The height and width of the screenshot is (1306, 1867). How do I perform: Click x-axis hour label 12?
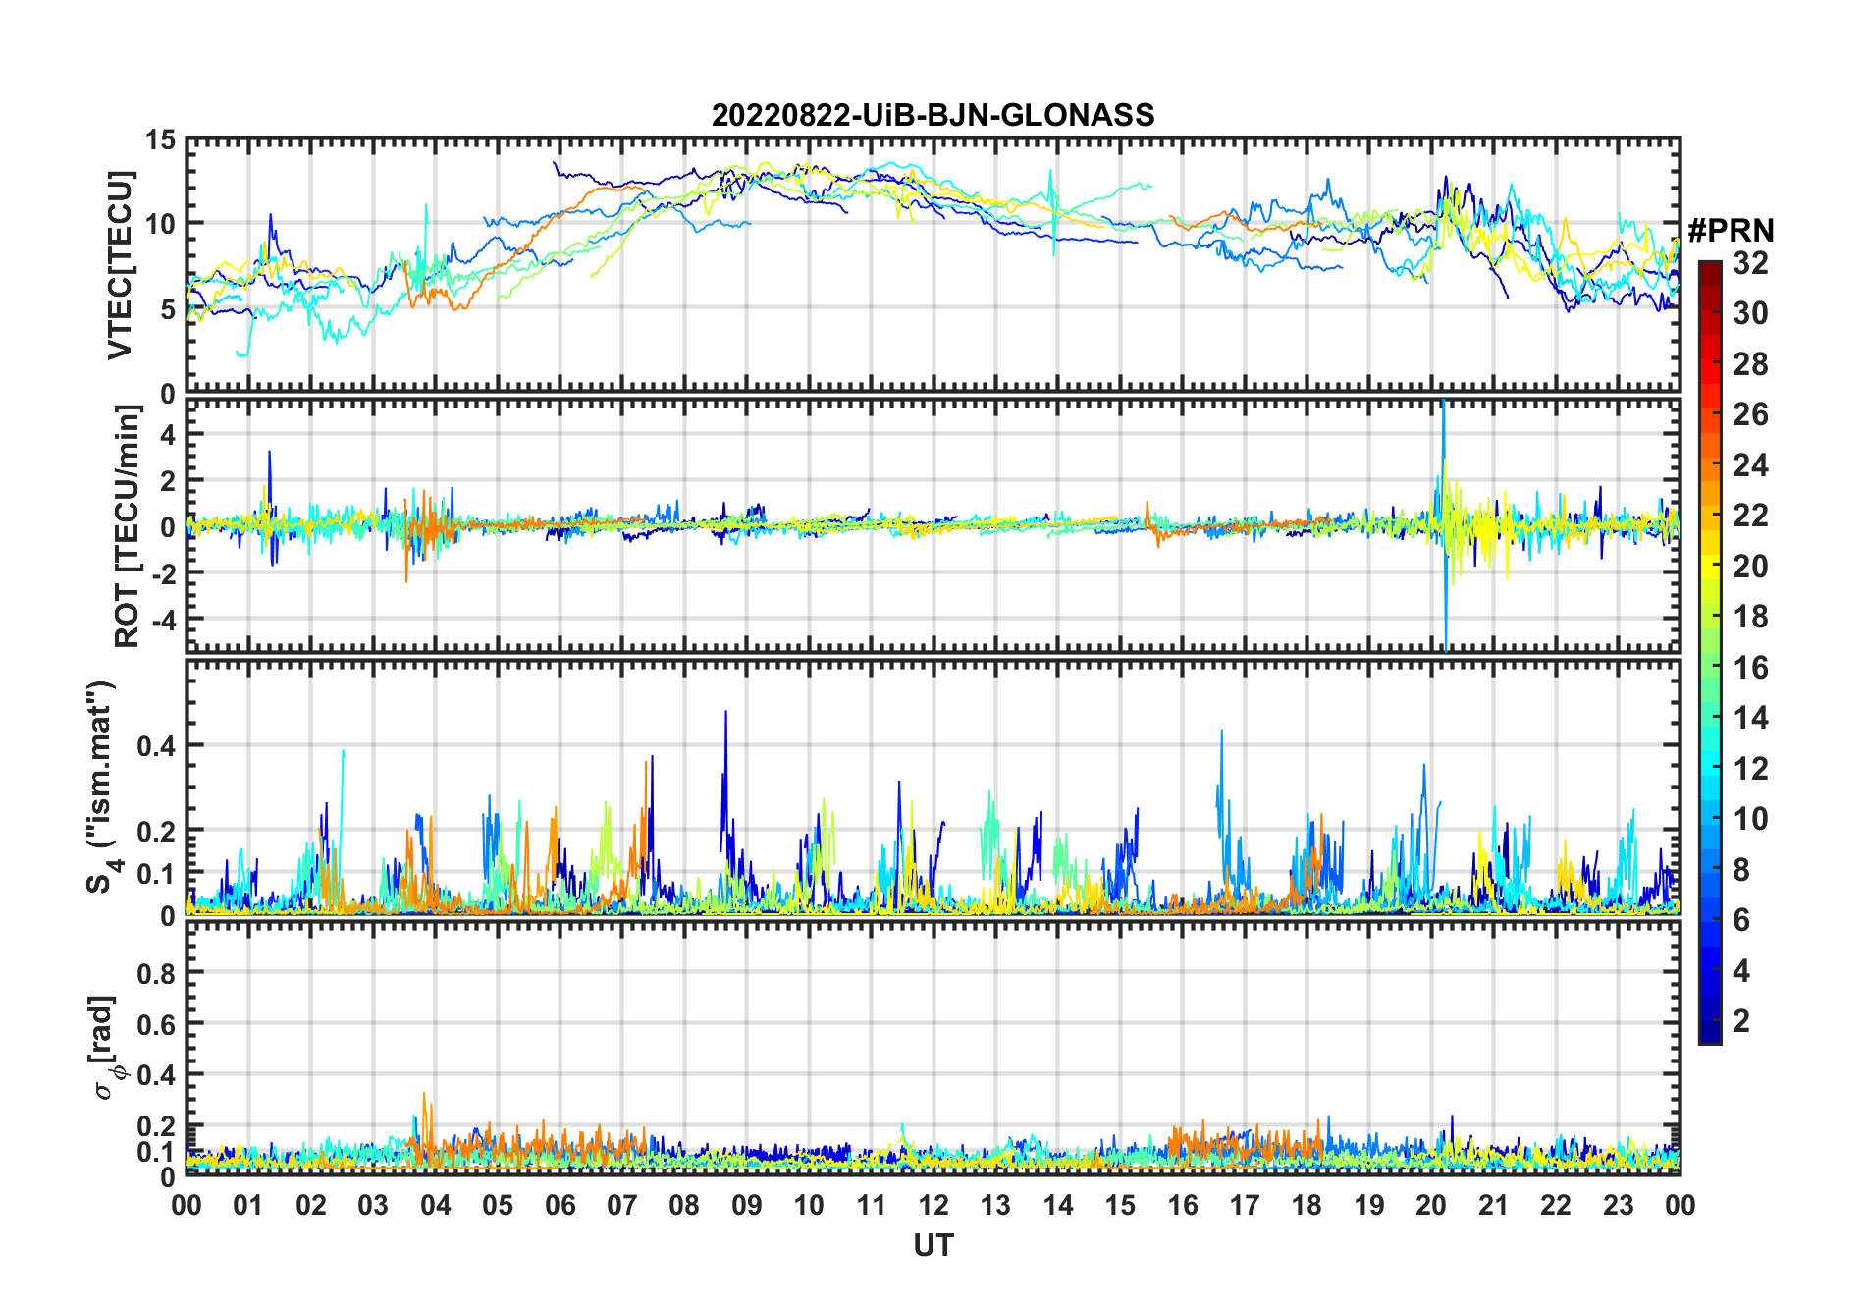tap(933, 1205)
